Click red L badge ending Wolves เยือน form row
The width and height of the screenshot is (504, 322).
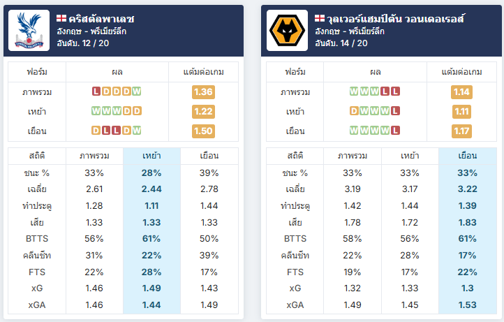click(x=395, y=131)
